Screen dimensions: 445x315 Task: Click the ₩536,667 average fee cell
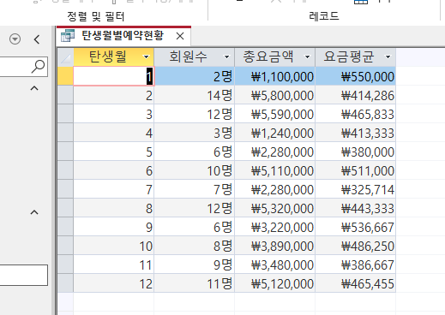tap(356, 227)
